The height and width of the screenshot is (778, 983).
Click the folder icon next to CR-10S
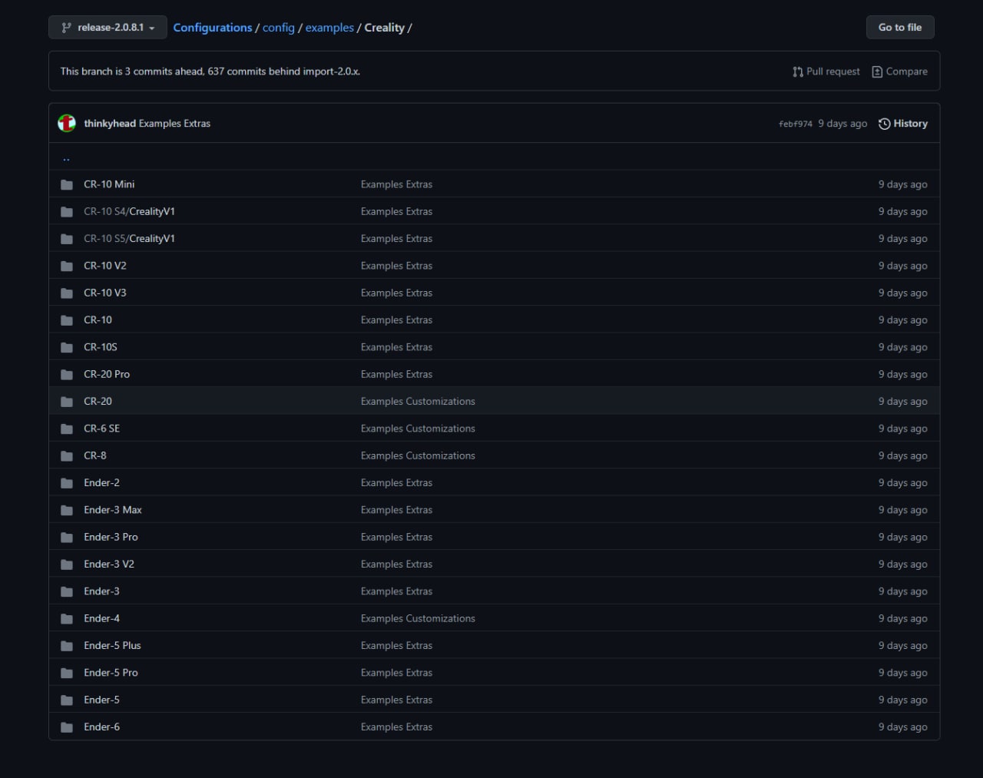67,347
